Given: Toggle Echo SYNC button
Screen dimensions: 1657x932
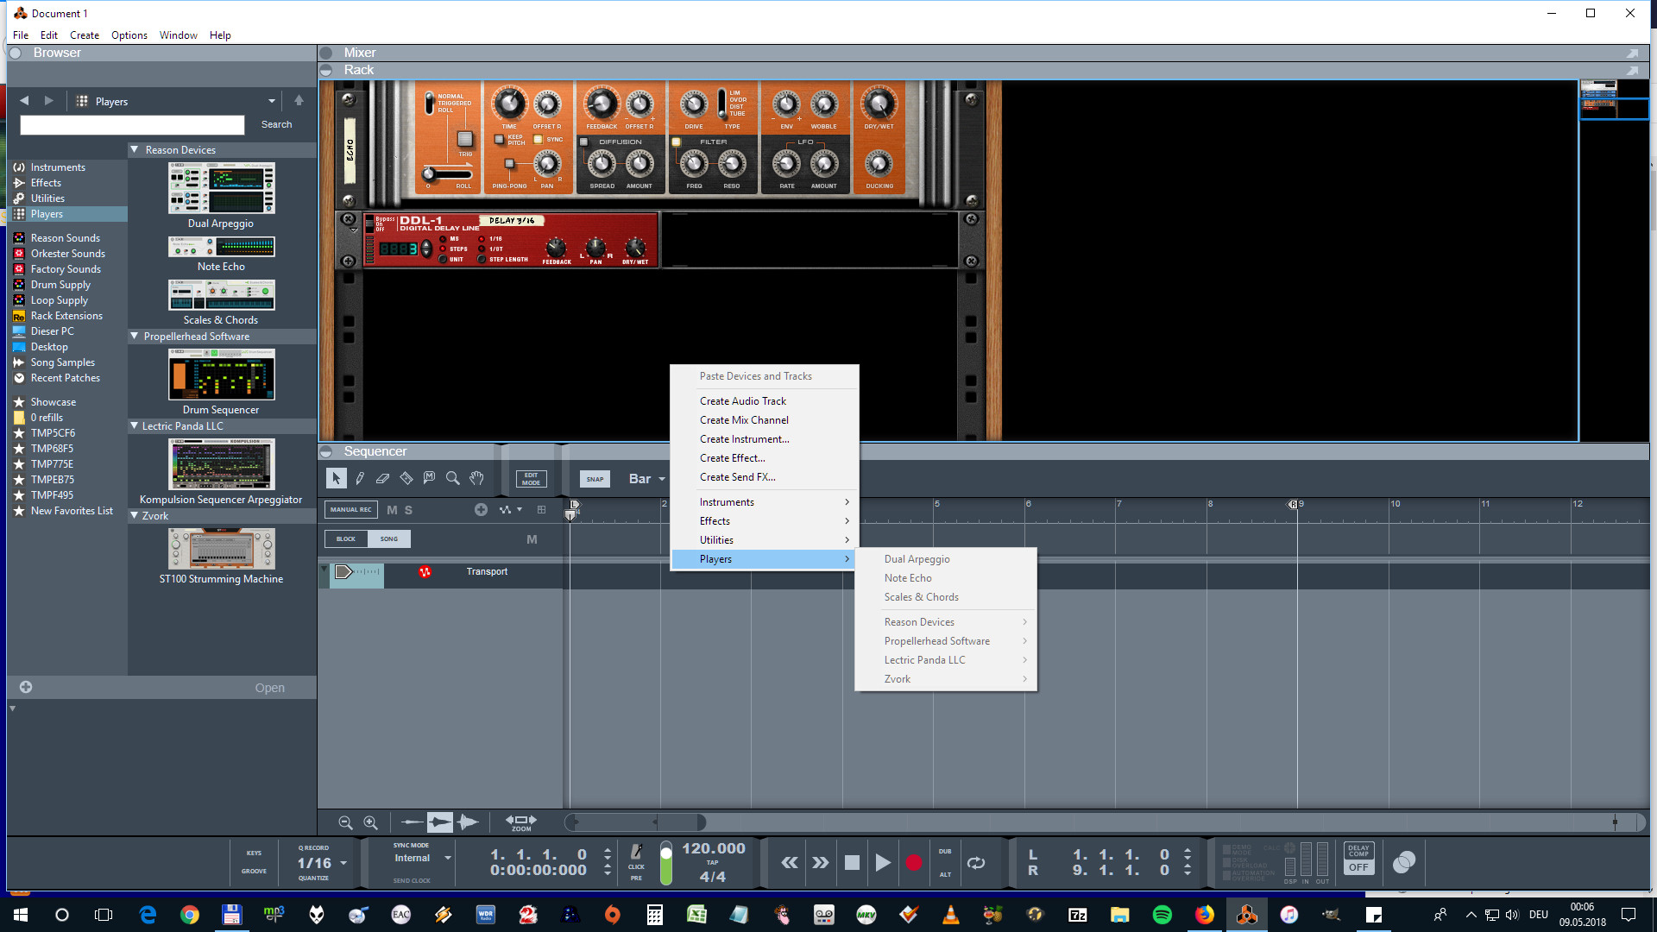Looking at the screenshot, I should tap(538, 139).
